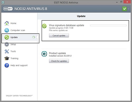This screenshot has height=102, width=132.
Task: Click the Computer scan magnifier icon
Action: 7,30
